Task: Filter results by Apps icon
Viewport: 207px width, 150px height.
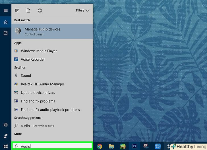Action: click(17, 10)
